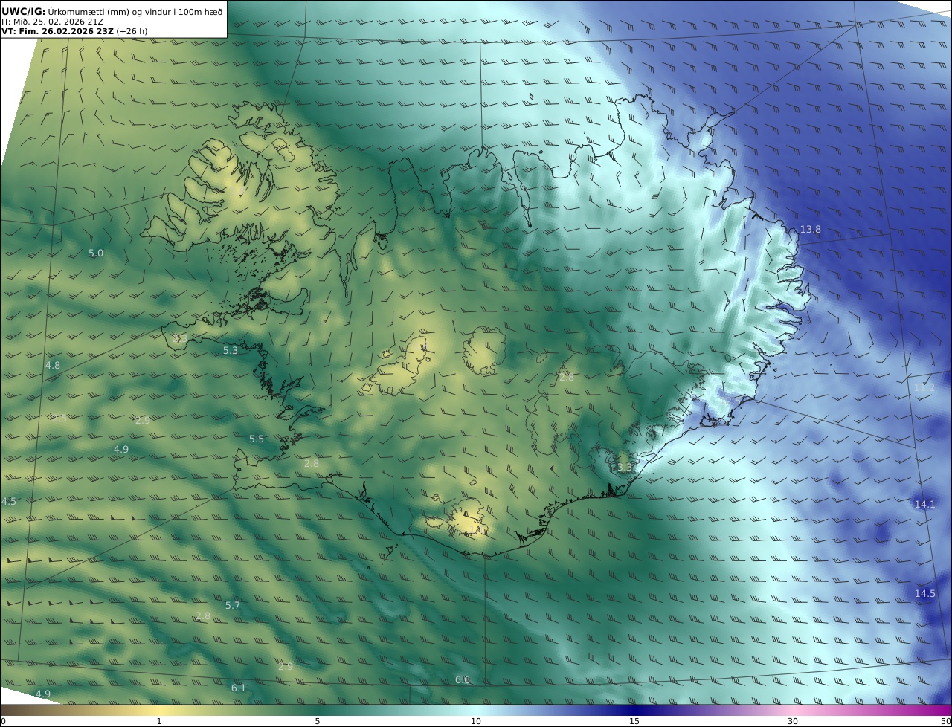
Task: Click the '4.5' value label
Action: click(x=9, y=501)
